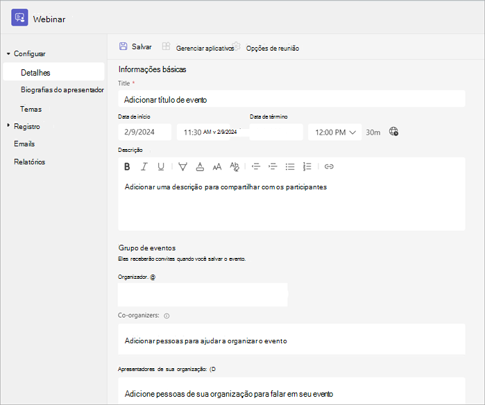Apply italic formatting in description editor
485x405 pixels.
[144, 166]
